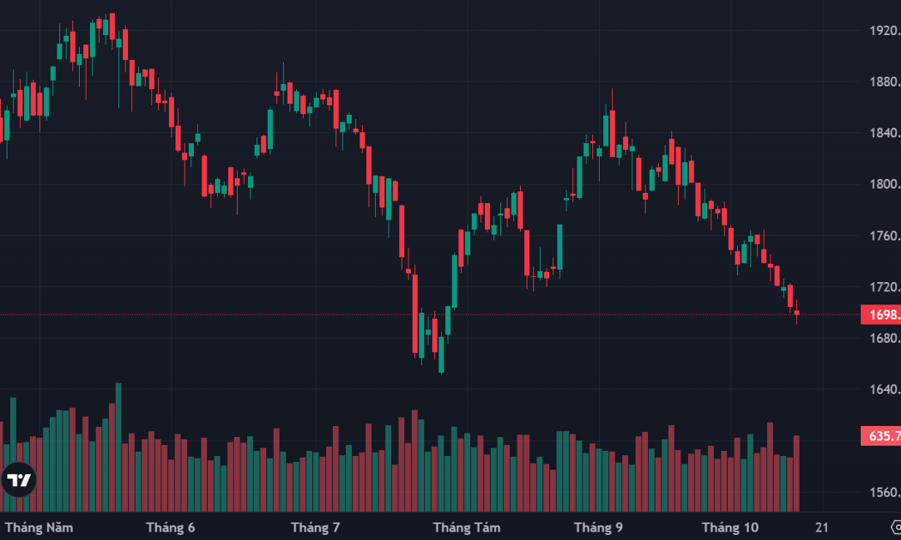Click the red volume value label 635.7
This screenshot has width=901, height=540.
click(881, 435)
